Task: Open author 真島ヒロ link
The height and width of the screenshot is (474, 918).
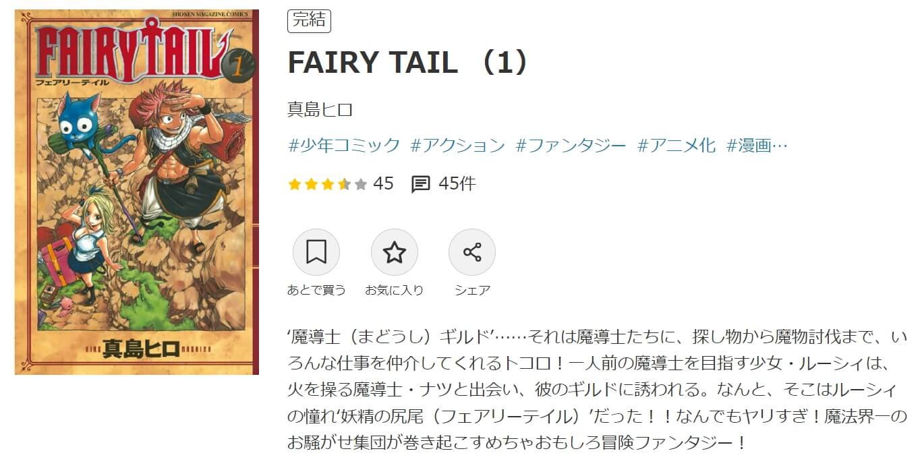Action: click(x=320, y=109)
